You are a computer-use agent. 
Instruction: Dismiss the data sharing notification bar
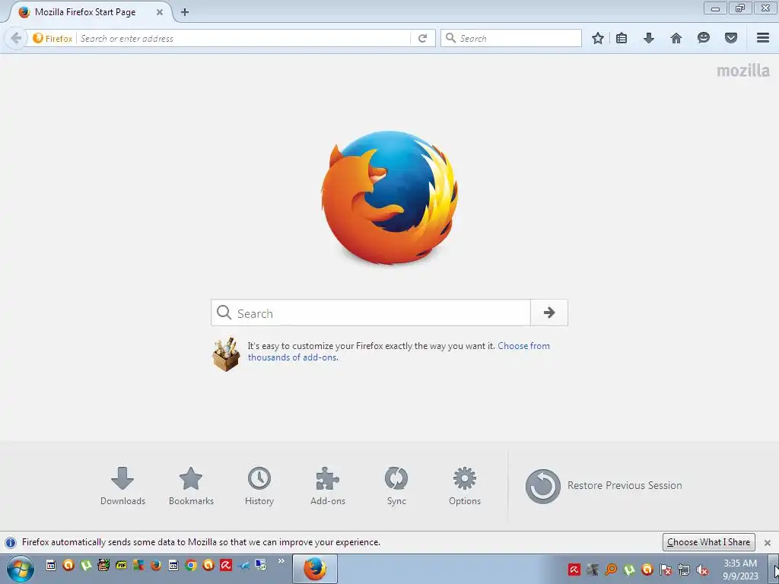click(768, 543)
